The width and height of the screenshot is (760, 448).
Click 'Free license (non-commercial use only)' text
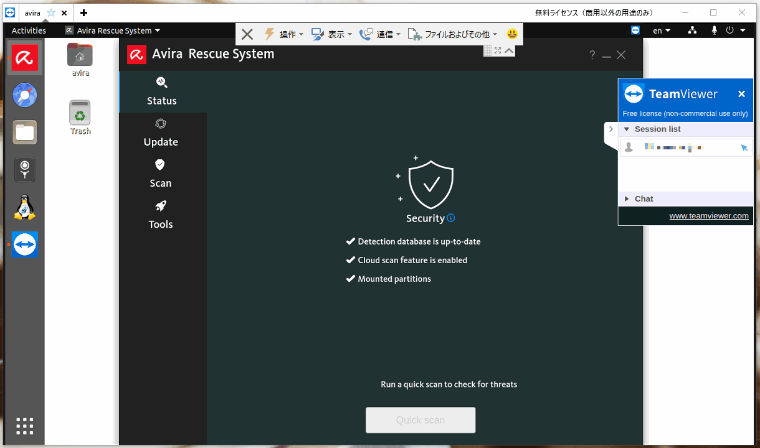[x=685, y=114]
